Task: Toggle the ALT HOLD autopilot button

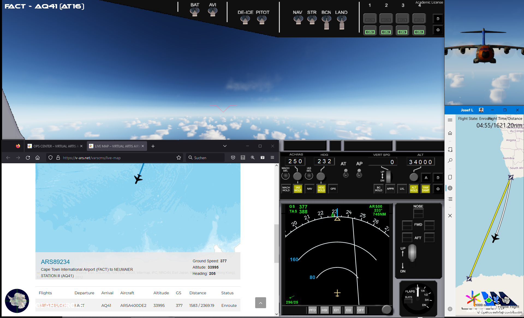Action: tap(414, 189)
